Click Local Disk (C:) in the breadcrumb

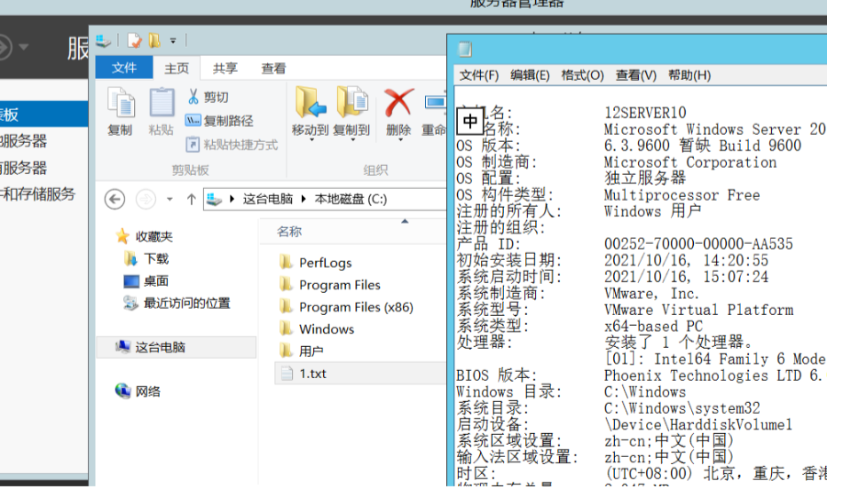351,199
